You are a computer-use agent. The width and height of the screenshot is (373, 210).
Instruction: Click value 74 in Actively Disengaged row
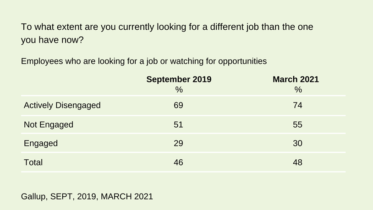point(297,105)
